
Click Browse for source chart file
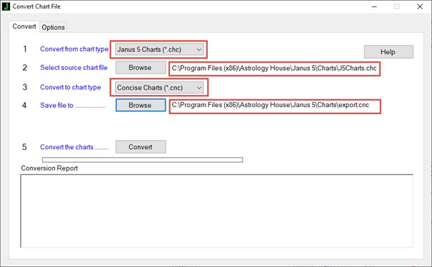(x=141, y=68)
